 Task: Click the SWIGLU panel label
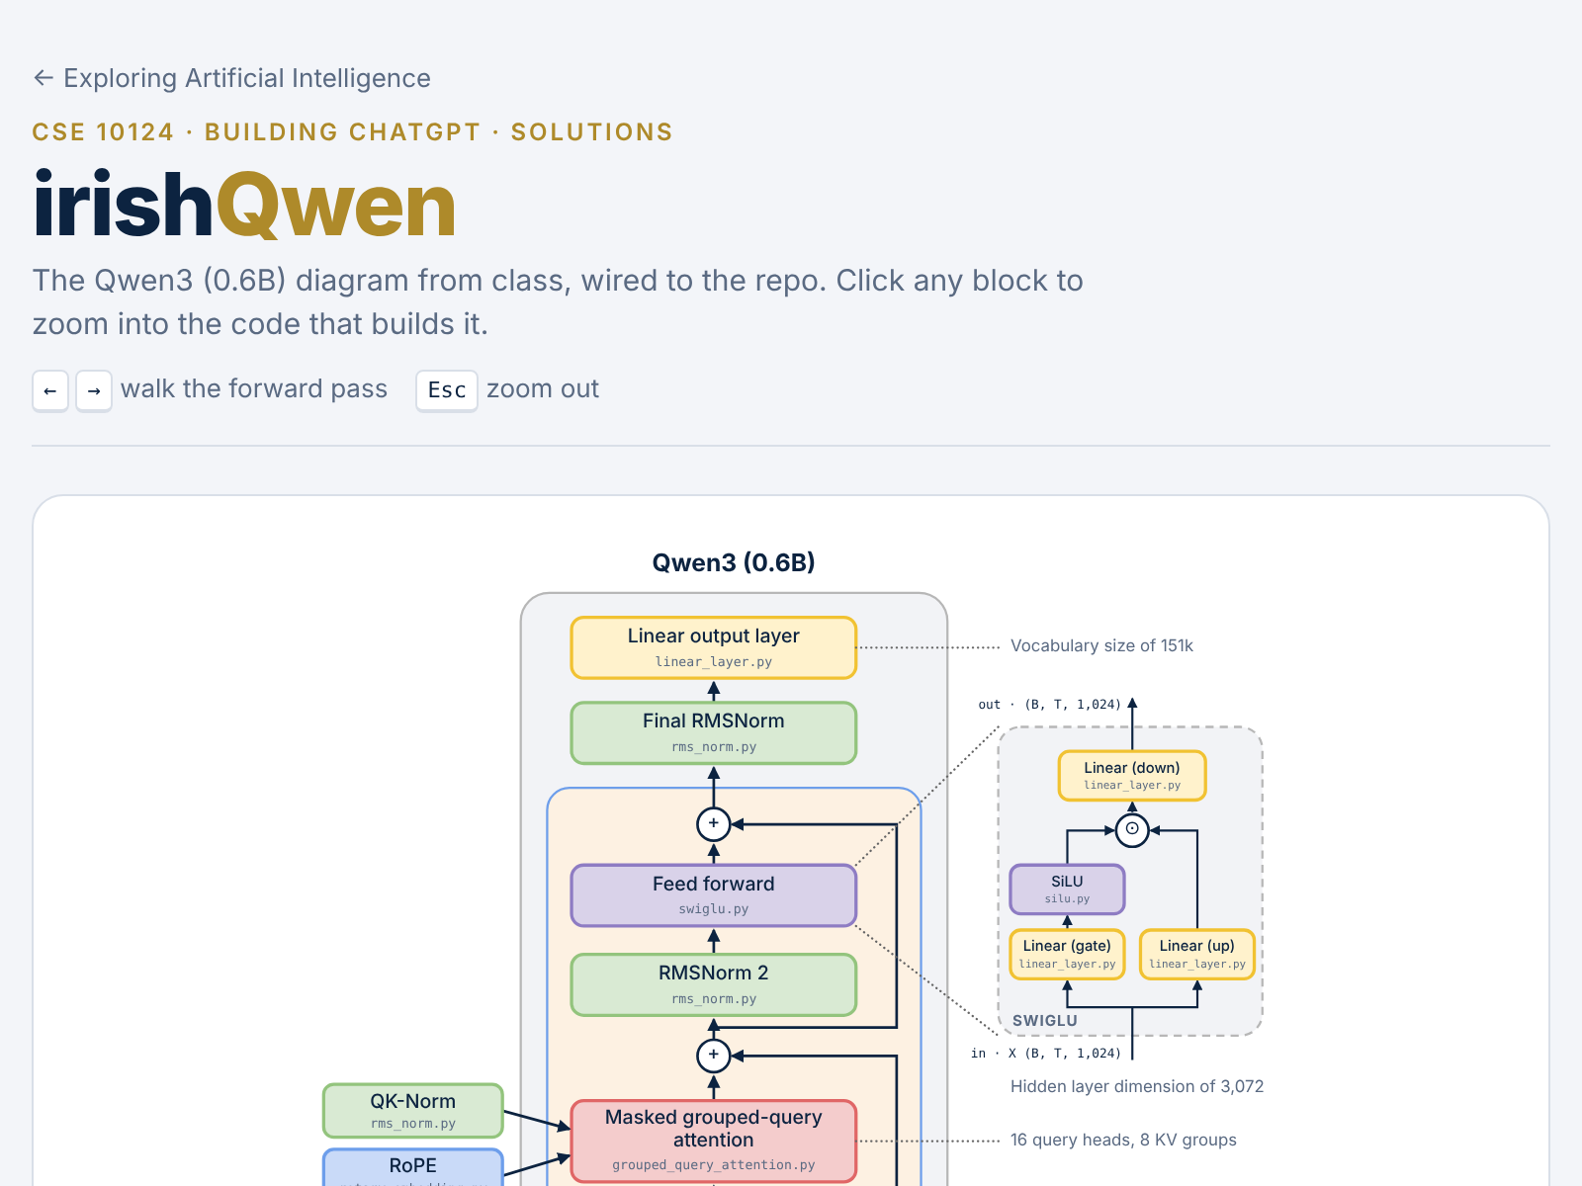coord(1045,1021)
